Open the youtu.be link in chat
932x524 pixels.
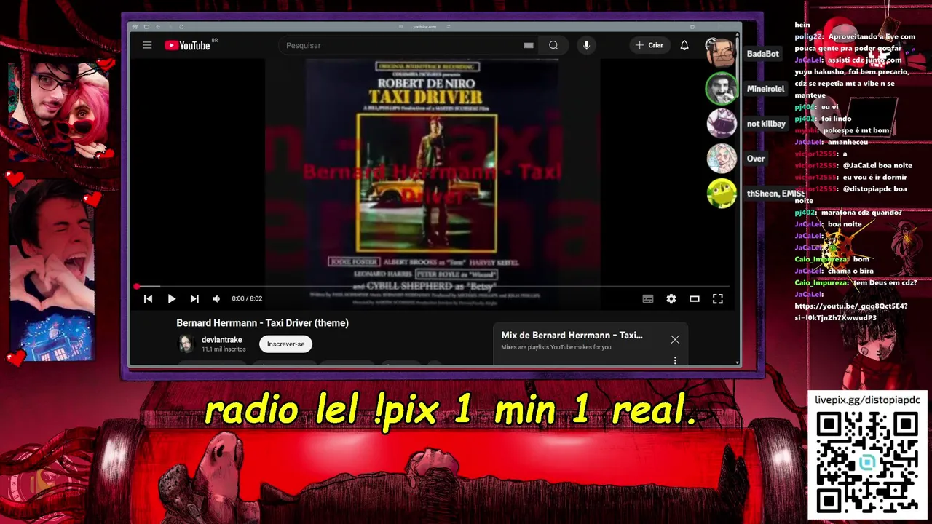(851, 311)
